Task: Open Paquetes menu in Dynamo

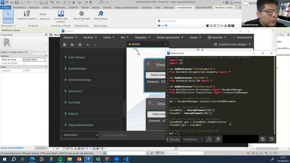Action: [x=142, y=37]
